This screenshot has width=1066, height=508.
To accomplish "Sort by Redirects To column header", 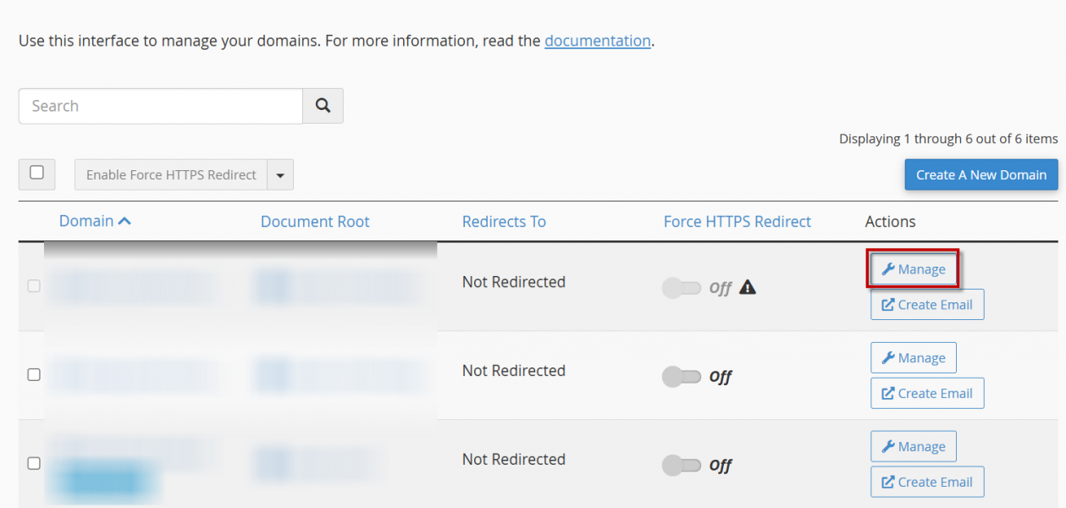I will pos(504,222).
